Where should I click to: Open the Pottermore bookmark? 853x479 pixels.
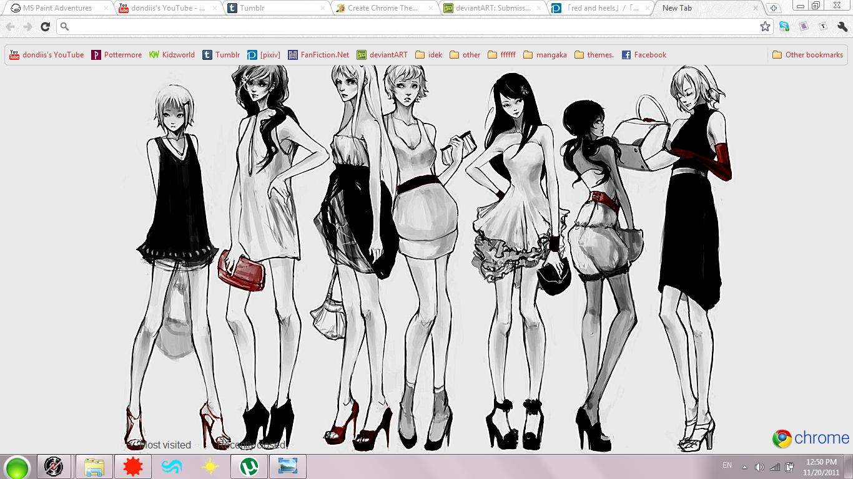click(x=117, y=55)
